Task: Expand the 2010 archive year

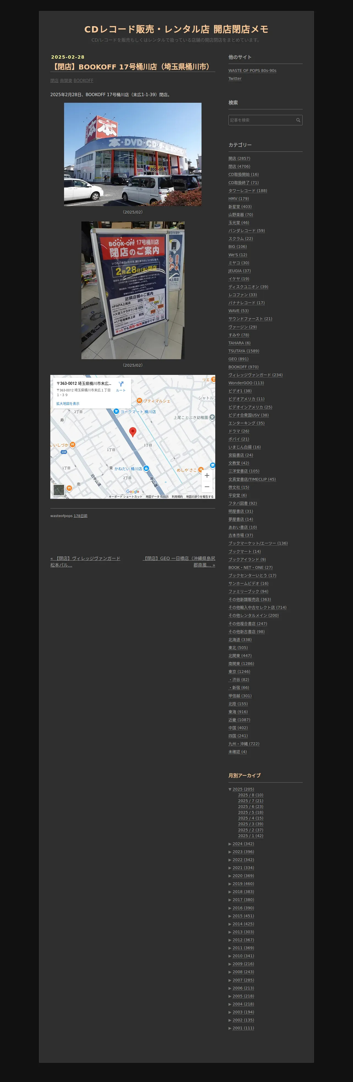Action: tap(230, 956)
